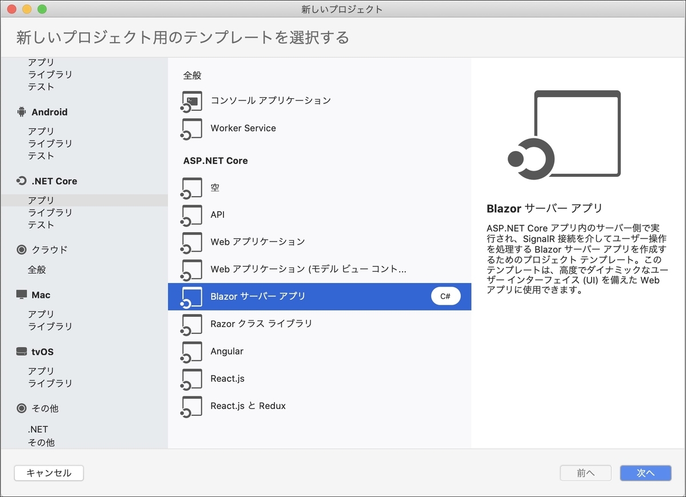
Task: Select テスト under Android
Action: click(41, 156)
